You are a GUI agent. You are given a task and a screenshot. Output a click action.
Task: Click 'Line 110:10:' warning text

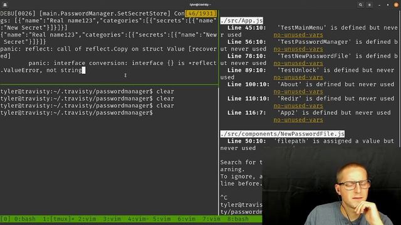[x=248, y=99]
